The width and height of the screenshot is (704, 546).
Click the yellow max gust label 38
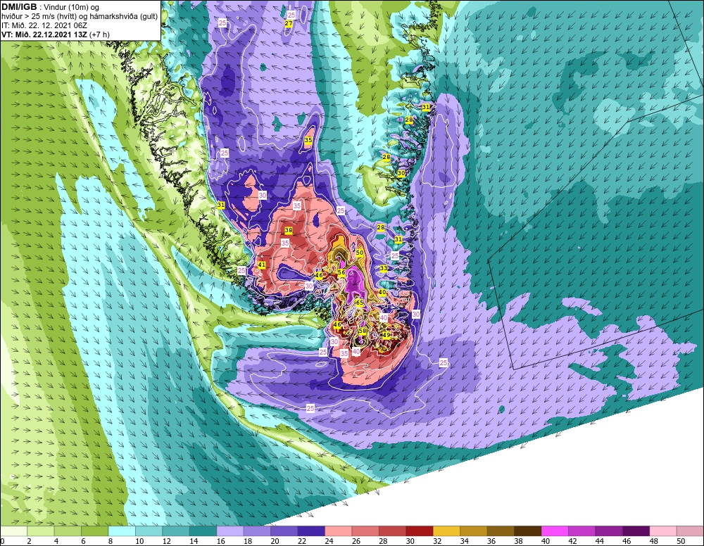point(289,230)
